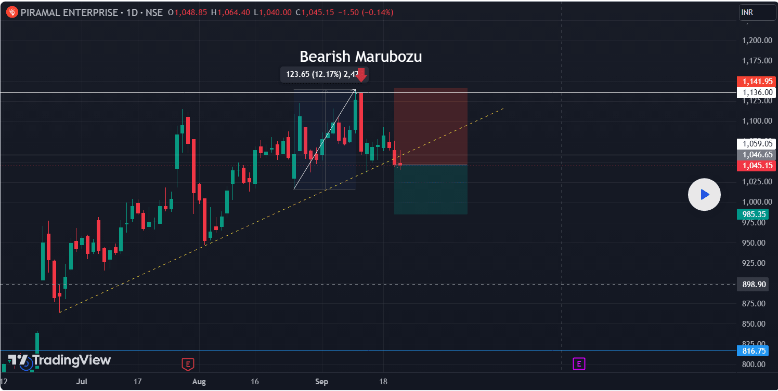Click the 1,136.00 horizontal line price label

tap(757, 92)
